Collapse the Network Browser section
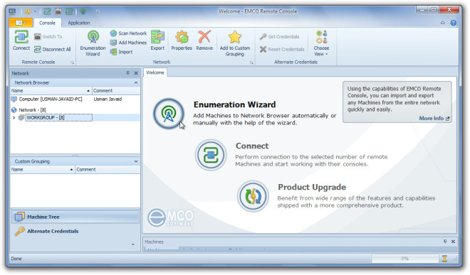This screenshot has width=470, height=275. tap(136, 82)
